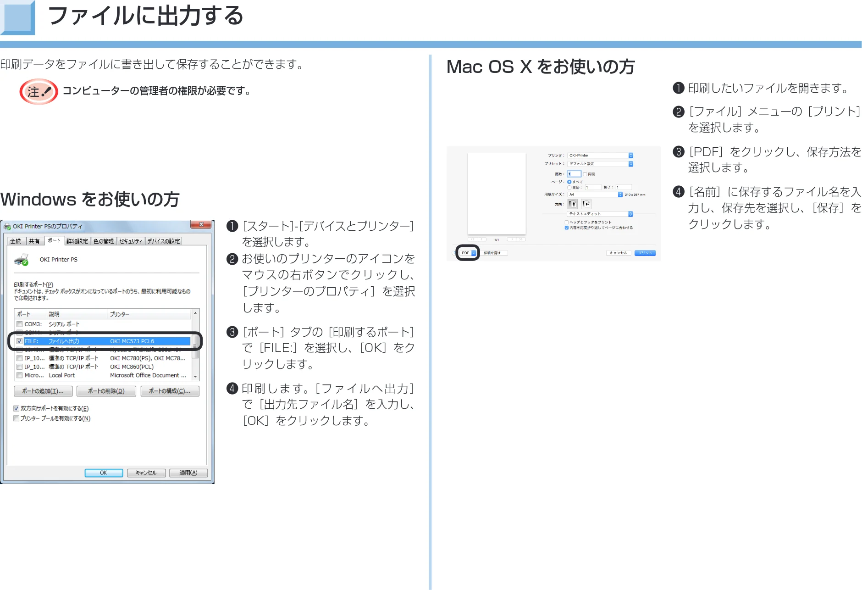The width and height of the screenshot is (862, 590).
Task: Click the 部数 copies input field
Action: pos(575,174)
